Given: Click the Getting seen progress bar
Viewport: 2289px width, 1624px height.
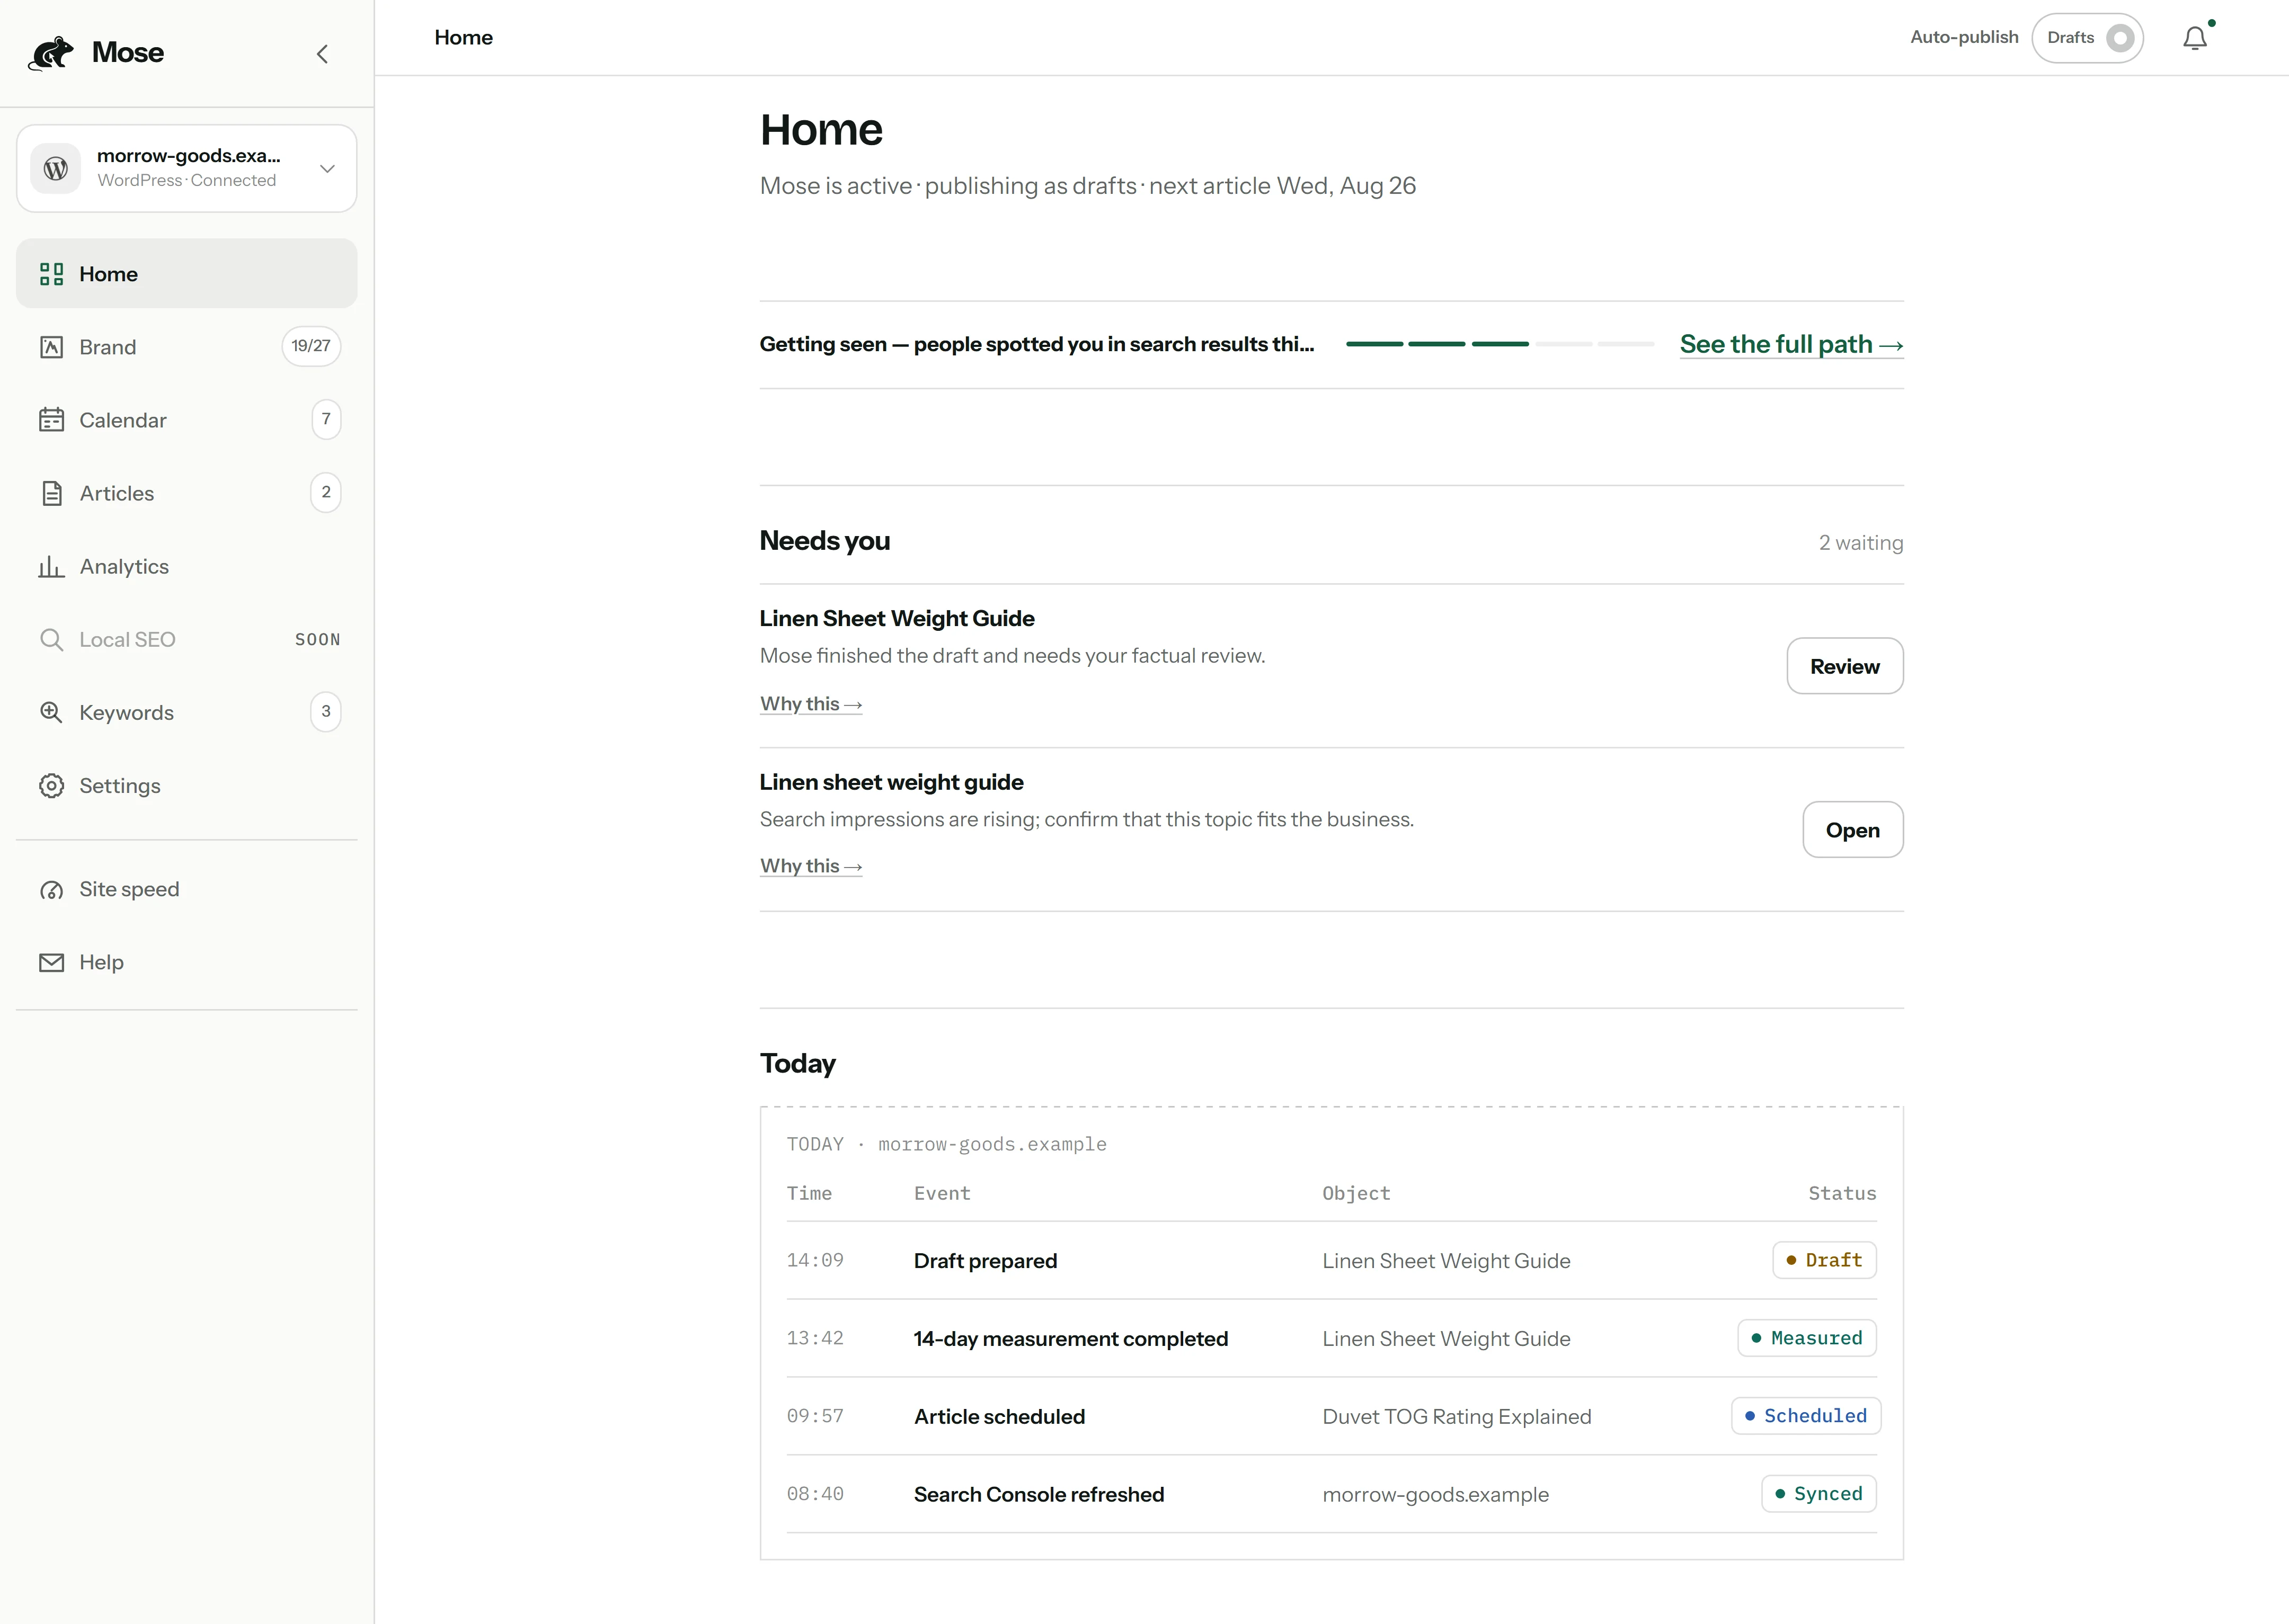Looking at the screenshot, I should [1500, 344].
